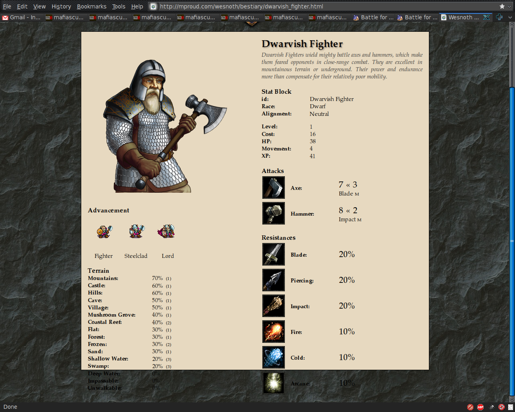The width and height of the screenshot is (515, 412).
Task: Click the Gmail tab envelope favicon
Action: tap(5, 17)
